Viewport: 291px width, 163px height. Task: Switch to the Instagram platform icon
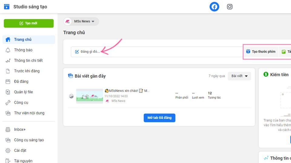229,7
